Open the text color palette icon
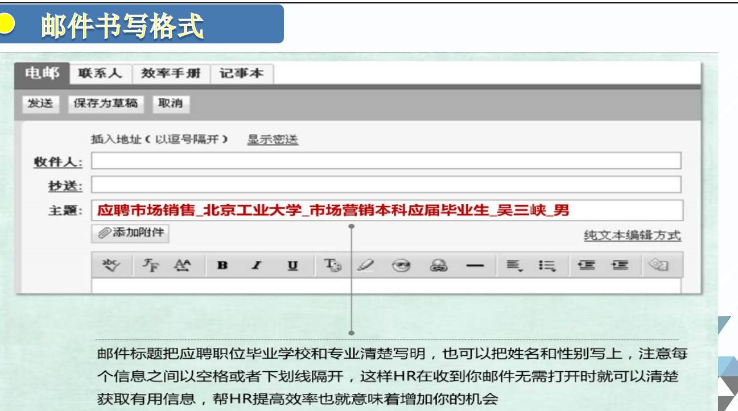 tap(332, 265)
